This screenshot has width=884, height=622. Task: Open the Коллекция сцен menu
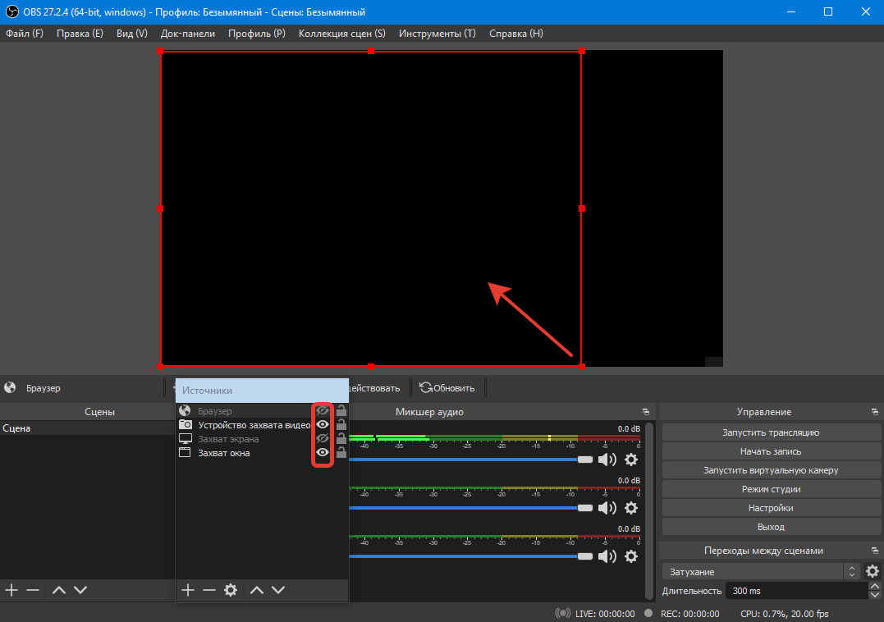click(x=341, y=34)
